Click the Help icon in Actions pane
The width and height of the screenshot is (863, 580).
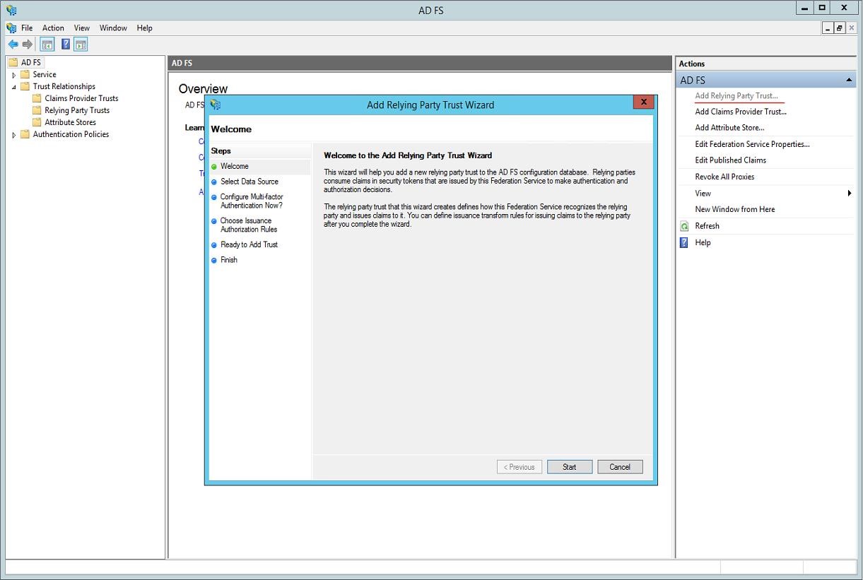(684, 242)
